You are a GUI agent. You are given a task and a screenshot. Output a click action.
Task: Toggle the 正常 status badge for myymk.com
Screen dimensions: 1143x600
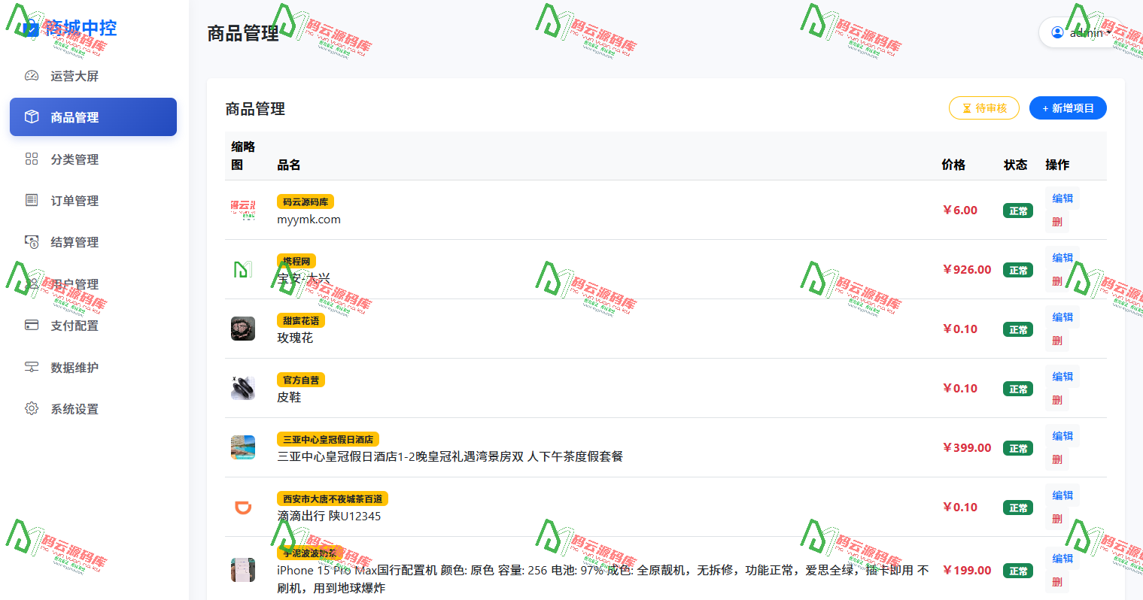point(1017,211)
